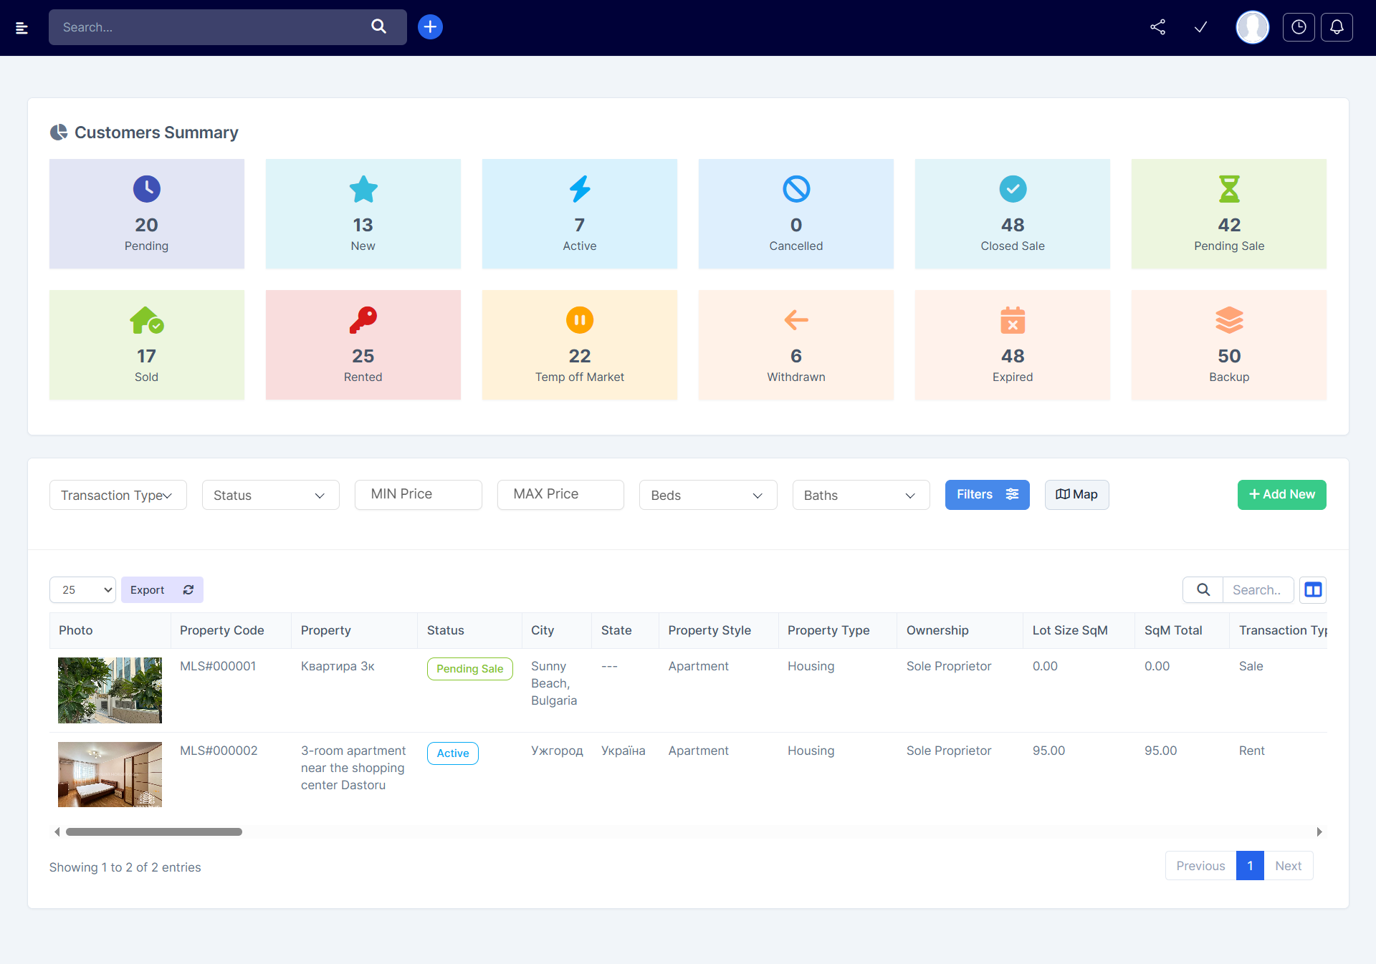Image resolution: width=1376 pixels, height=964 pixels.
Task: Open the notifications bell icon
Action: 1337,27
